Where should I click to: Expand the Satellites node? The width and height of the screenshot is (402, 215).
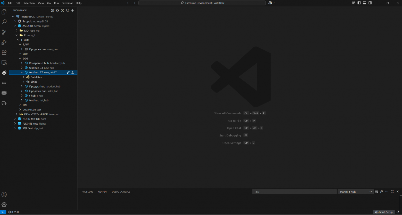(23, 77)
